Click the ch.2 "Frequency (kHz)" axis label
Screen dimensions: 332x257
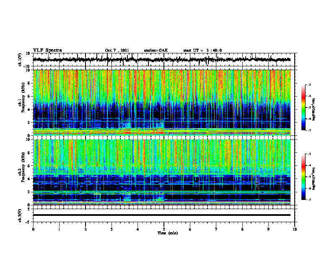point(23,167)
